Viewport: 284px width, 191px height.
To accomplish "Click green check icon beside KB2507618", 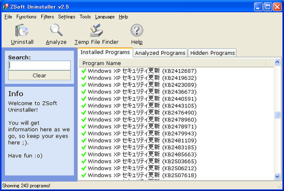I will click(x=84, y=175).
